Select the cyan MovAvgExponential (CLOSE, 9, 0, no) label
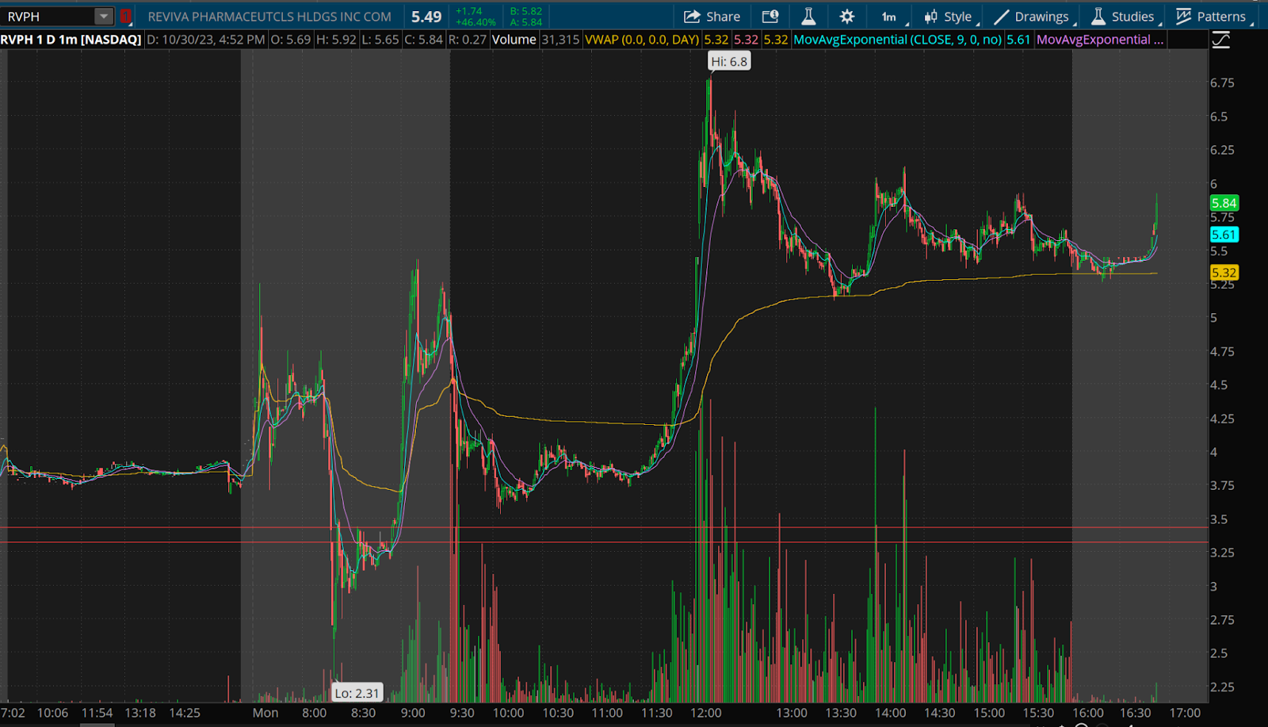 [x=898, y=40]
